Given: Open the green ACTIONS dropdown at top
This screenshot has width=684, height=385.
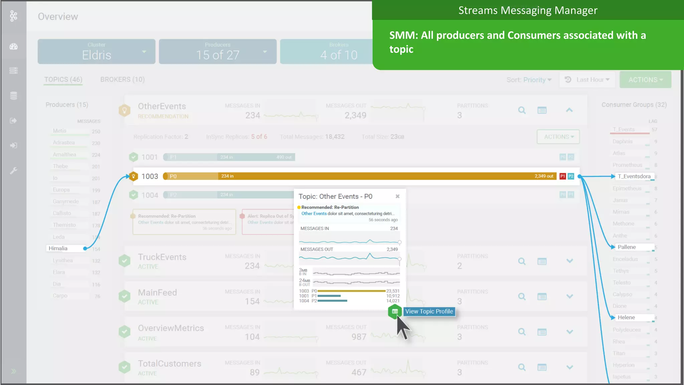Looking at the screenshot, I should tap(645, 80).
